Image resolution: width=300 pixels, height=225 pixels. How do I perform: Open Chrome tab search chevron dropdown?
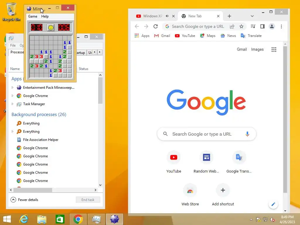(252, 16)
